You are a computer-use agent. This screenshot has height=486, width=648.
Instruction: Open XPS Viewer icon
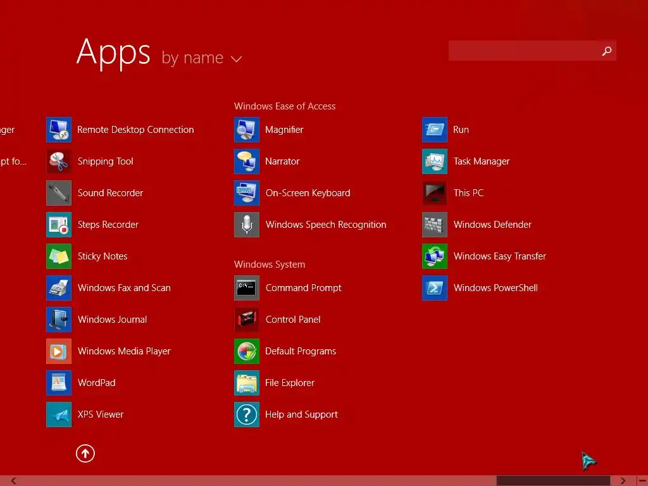(59, 414)
